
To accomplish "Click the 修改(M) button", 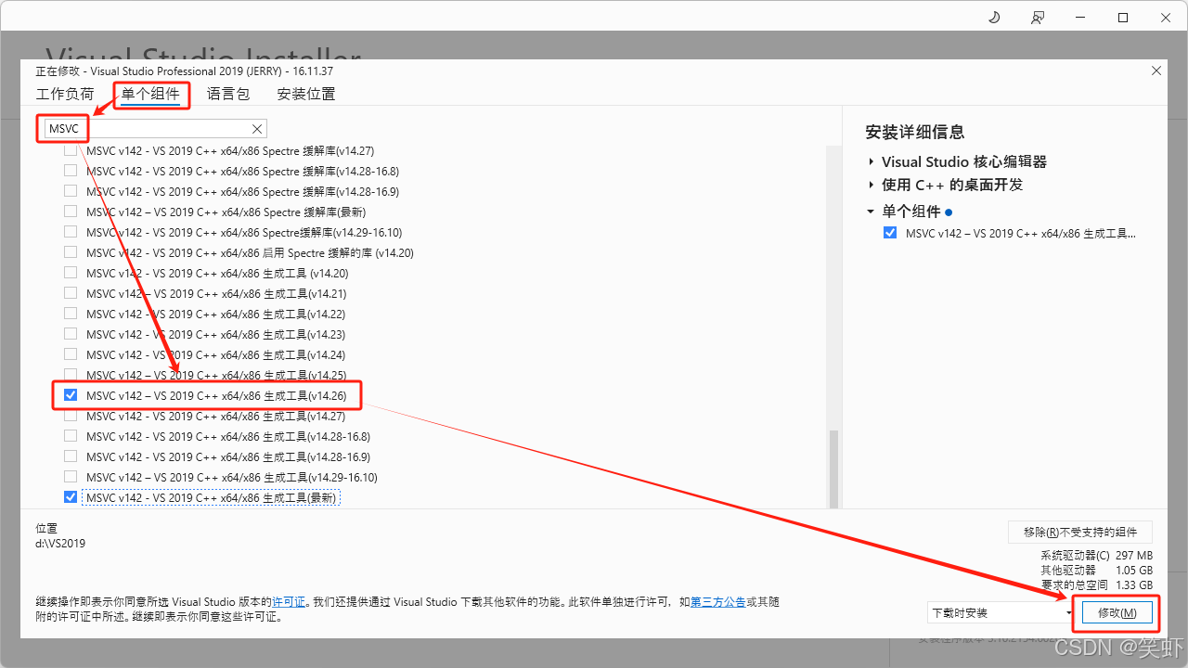I will click(x=1117, y=613).
